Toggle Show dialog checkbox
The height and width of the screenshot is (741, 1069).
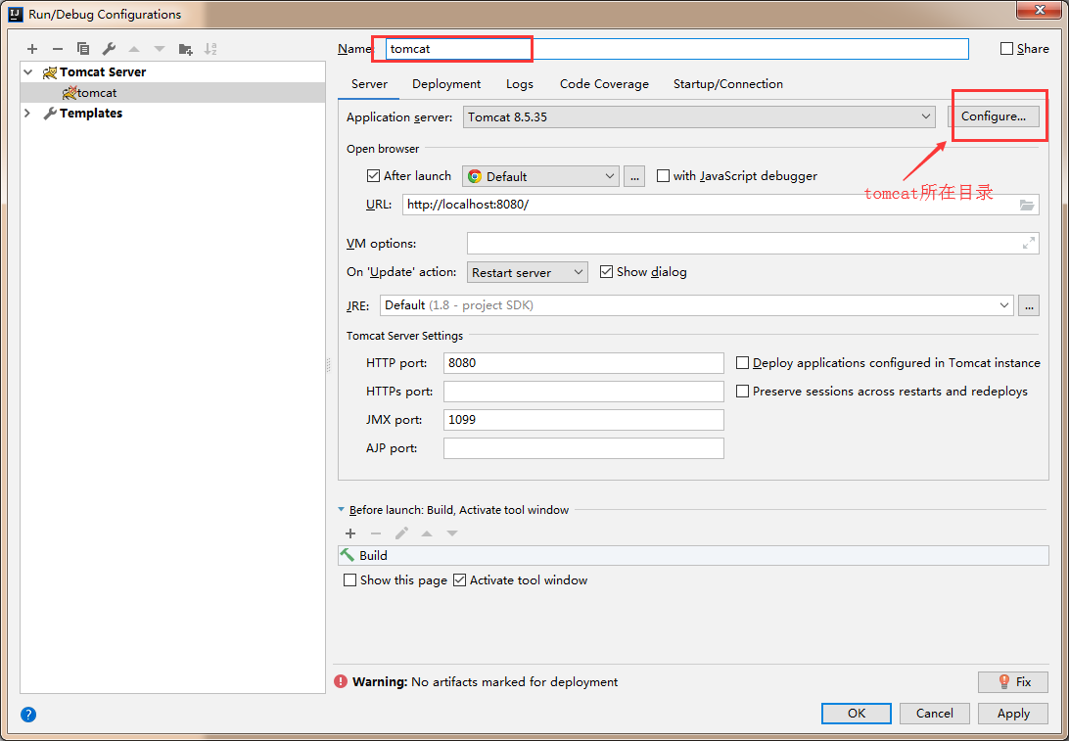click(x=606, y=271)
